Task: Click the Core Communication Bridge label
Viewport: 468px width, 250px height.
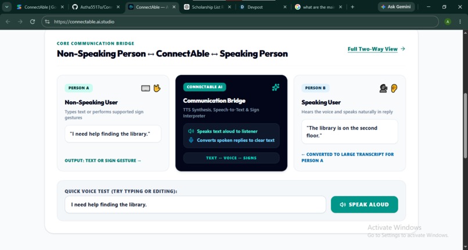Action: pos(95,43)
